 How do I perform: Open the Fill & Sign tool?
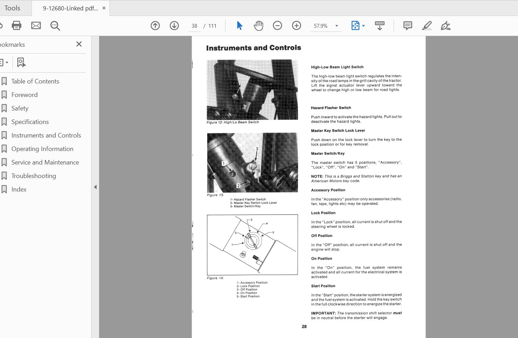point(446,25)
